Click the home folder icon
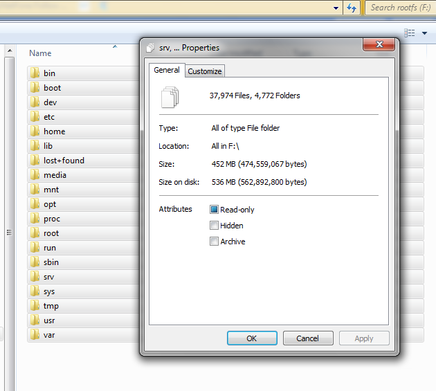Viewport: 436px width, 391px height. 35,131
